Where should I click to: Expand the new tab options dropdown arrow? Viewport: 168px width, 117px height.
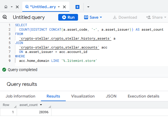pyautogui.click(x=88, y=7)
